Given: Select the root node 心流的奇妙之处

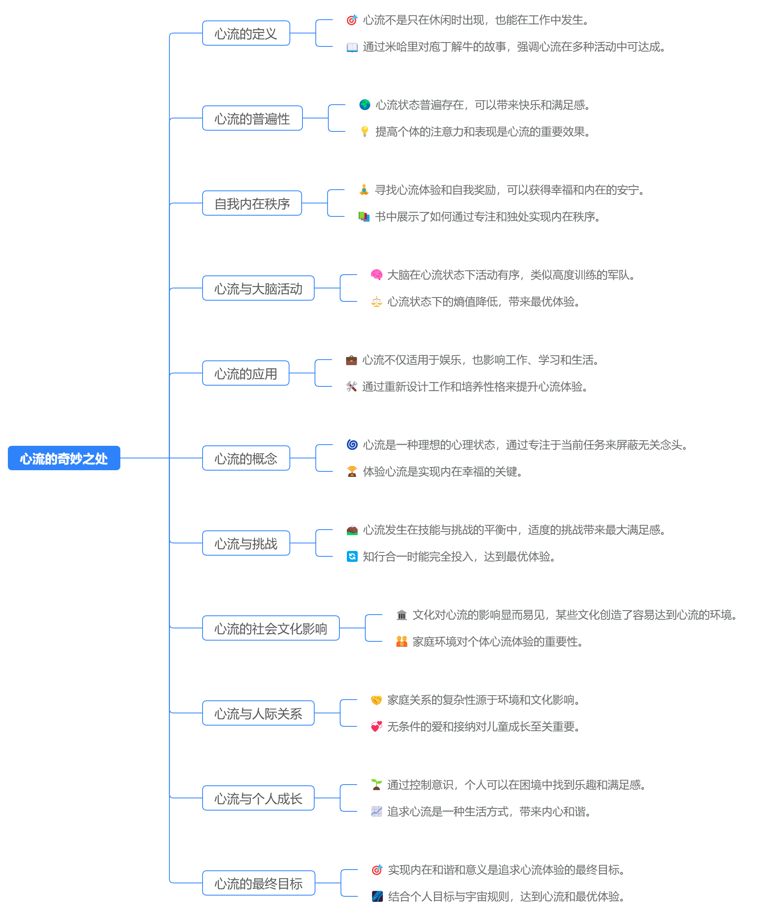Looking at the screenshot, I should coord(64,458).
